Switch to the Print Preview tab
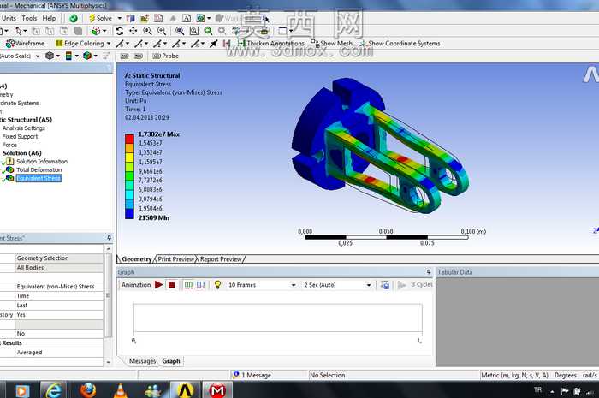 tap(175, 259)
